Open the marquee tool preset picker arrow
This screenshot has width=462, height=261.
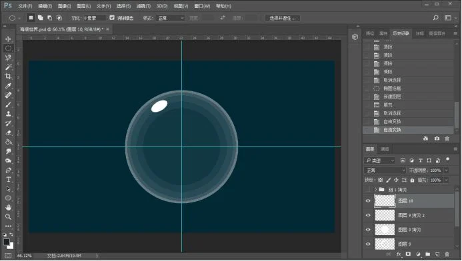(19, 18)
